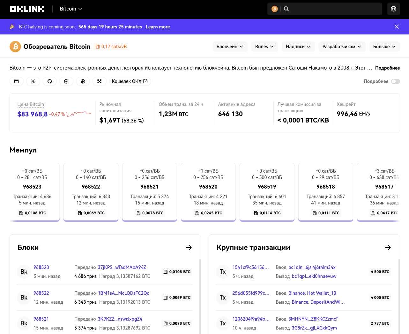Open the GitHub repository icon
409x334 pixels.
click(x=50, y=81)
